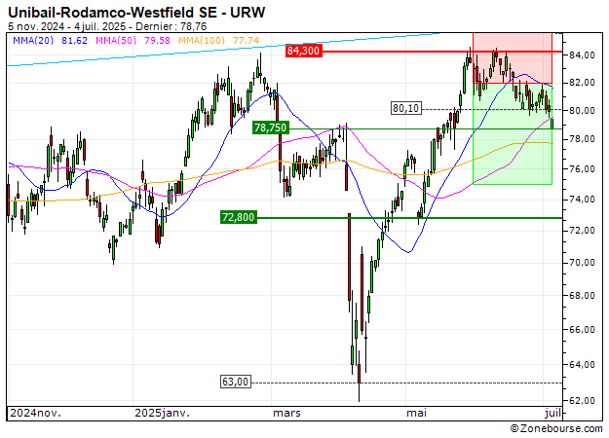
Task: Click the mars axis label
Action: [286, 413]
